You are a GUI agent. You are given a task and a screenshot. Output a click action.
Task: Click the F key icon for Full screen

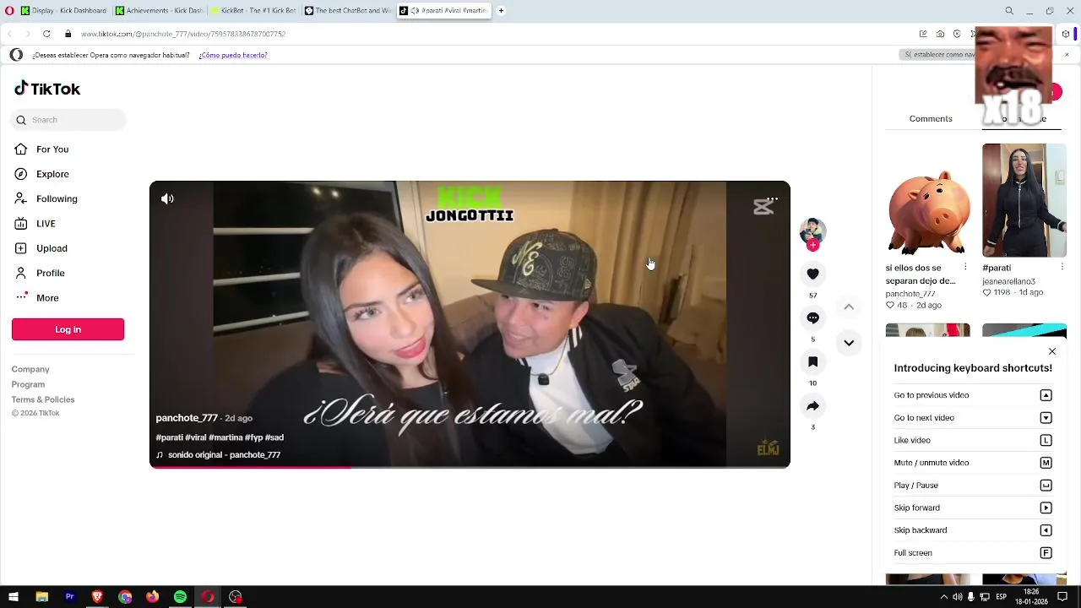pos(1046,553)
